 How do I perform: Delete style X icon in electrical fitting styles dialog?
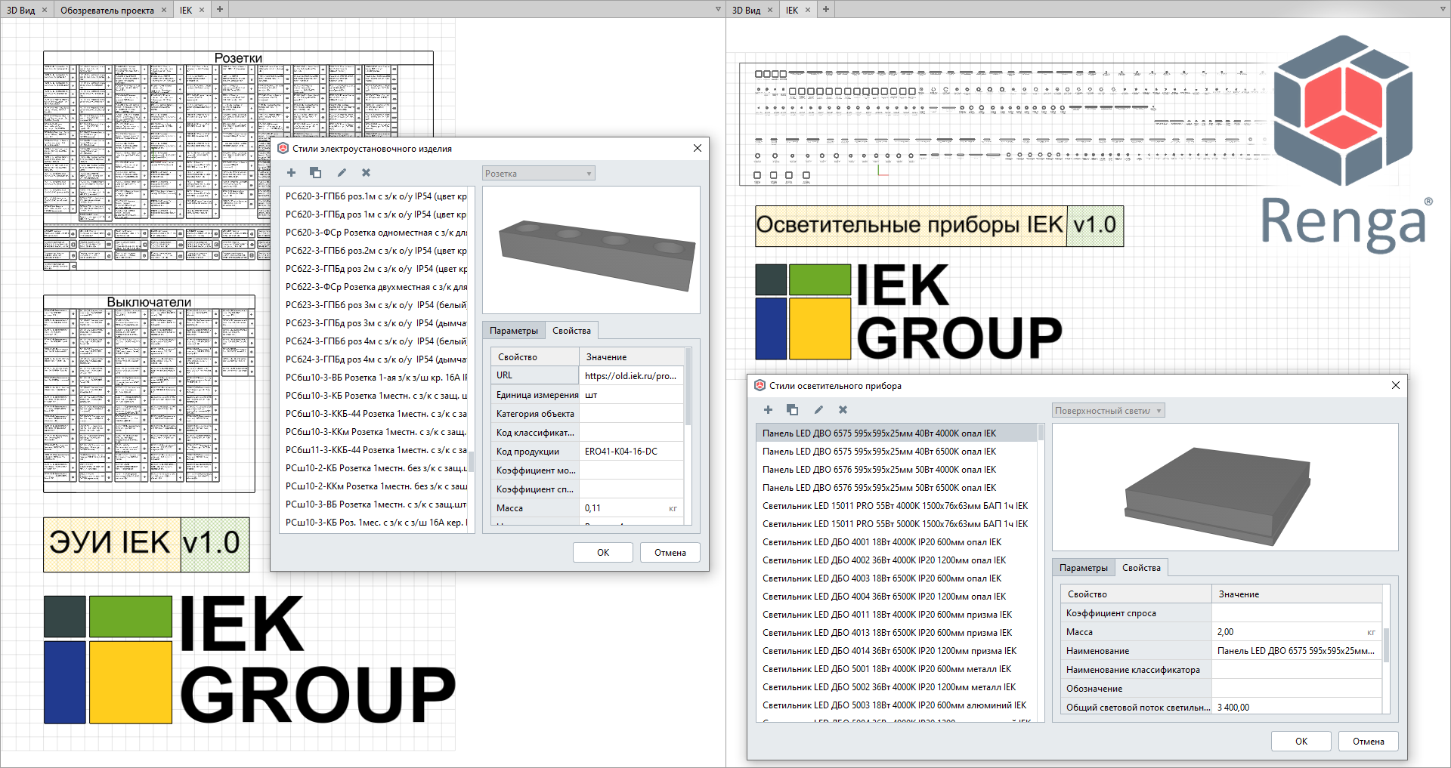pyautogui.click(x=367, y=173)
